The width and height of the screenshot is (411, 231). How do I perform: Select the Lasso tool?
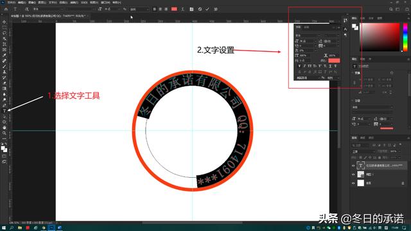pos(4,33)
